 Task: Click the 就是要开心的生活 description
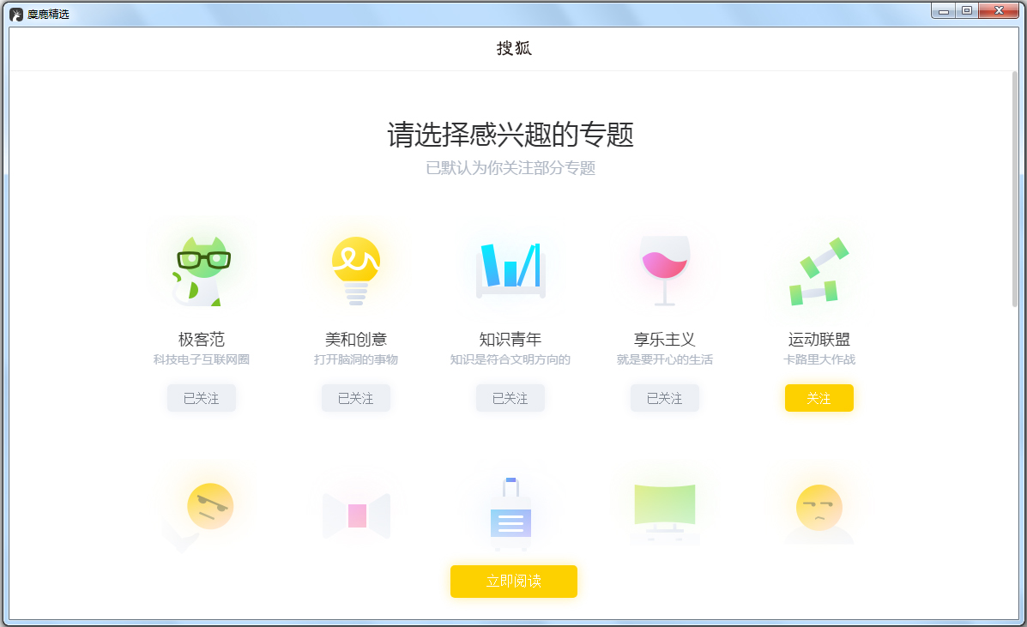(x=665, y=359)
